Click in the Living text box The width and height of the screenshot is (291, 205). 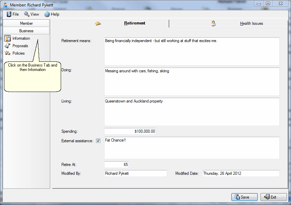click(x=192, y=112)
